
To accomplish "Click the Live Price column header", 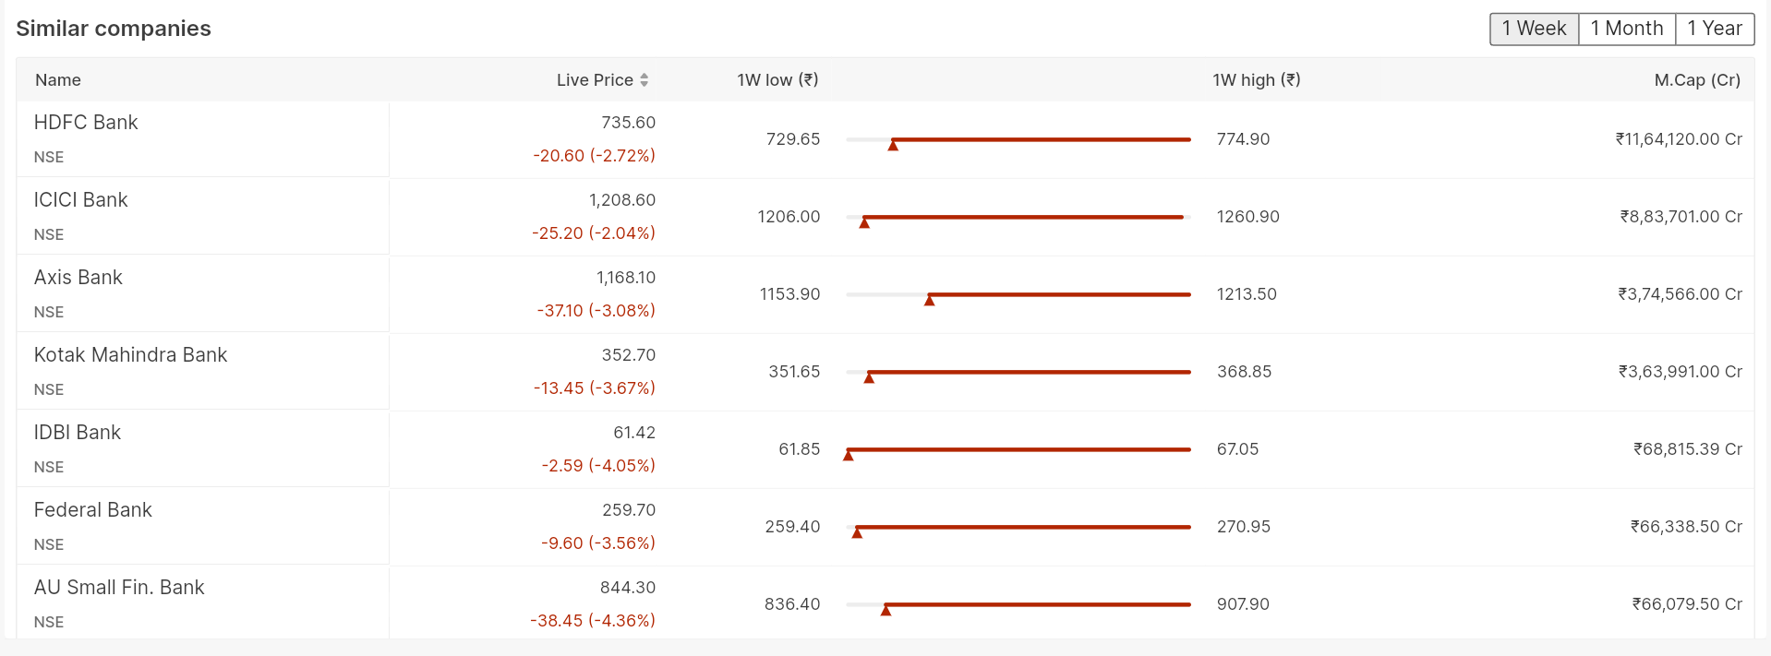I will [x=595, y=80].
